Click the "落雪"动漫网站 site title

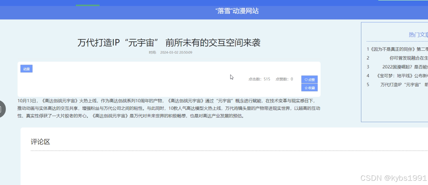pyautogui.click(x=237, y=11)
